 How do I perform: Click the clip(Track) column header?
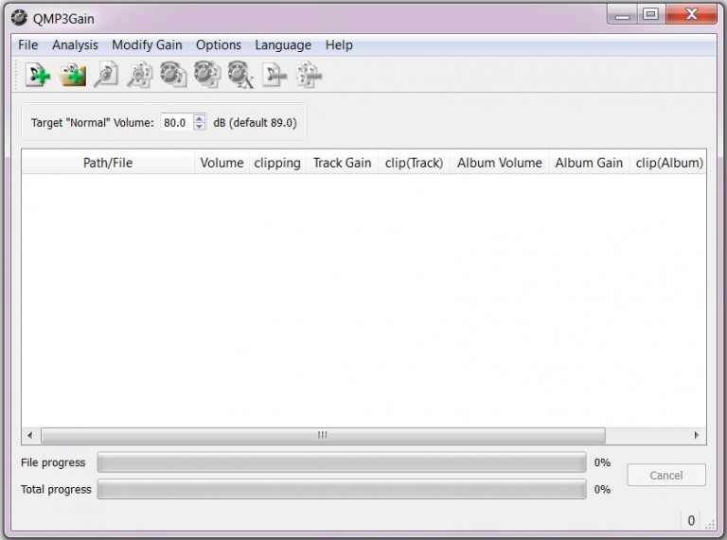(414, 163)
